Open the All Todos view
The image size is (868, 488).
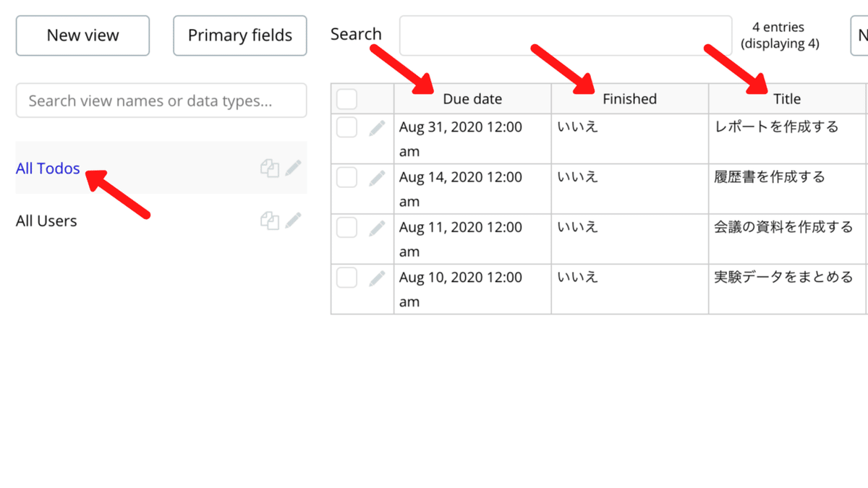(x=48, y=168)
